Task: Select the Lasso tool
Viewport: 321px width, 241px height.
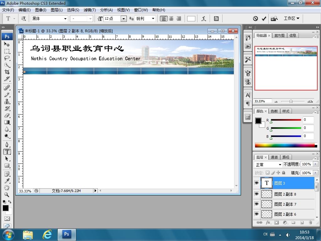Action: coord(7,58)
